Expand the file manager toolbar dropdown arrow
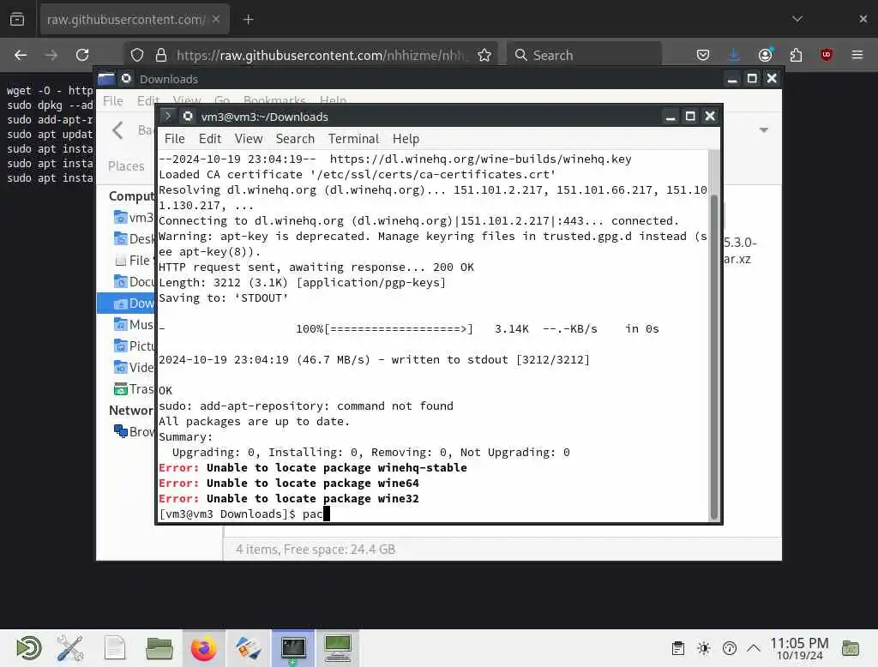The height and width of the screenshot is (667, 878). [764, 130]
